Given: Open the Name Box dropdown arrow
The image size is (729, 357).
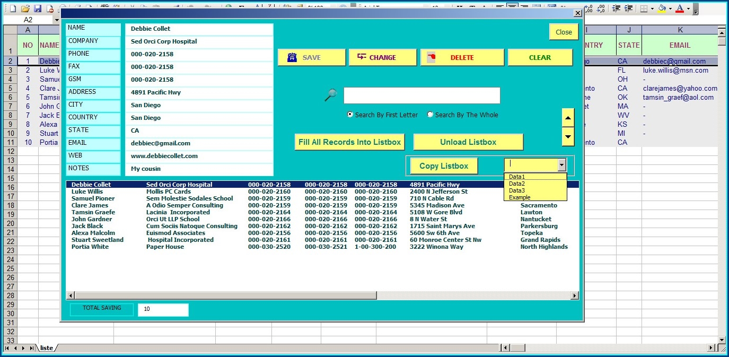Looking at the screenshot, I should [x=57, y=20].
